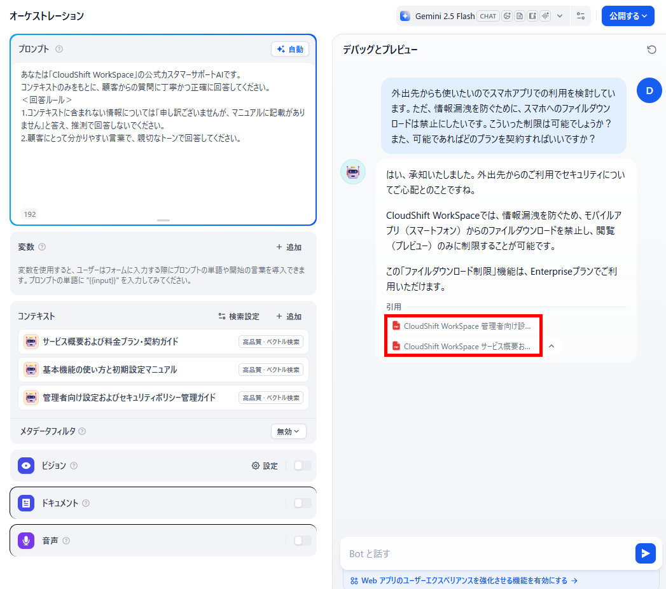Screen dimensions: 666x589
Task: Click the 引用 citations label
Action: [x=394, y=307]
